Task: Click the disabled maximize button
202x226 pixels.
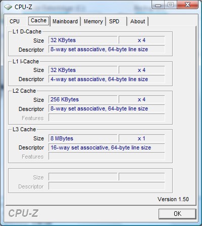Action: pos(171,5)
